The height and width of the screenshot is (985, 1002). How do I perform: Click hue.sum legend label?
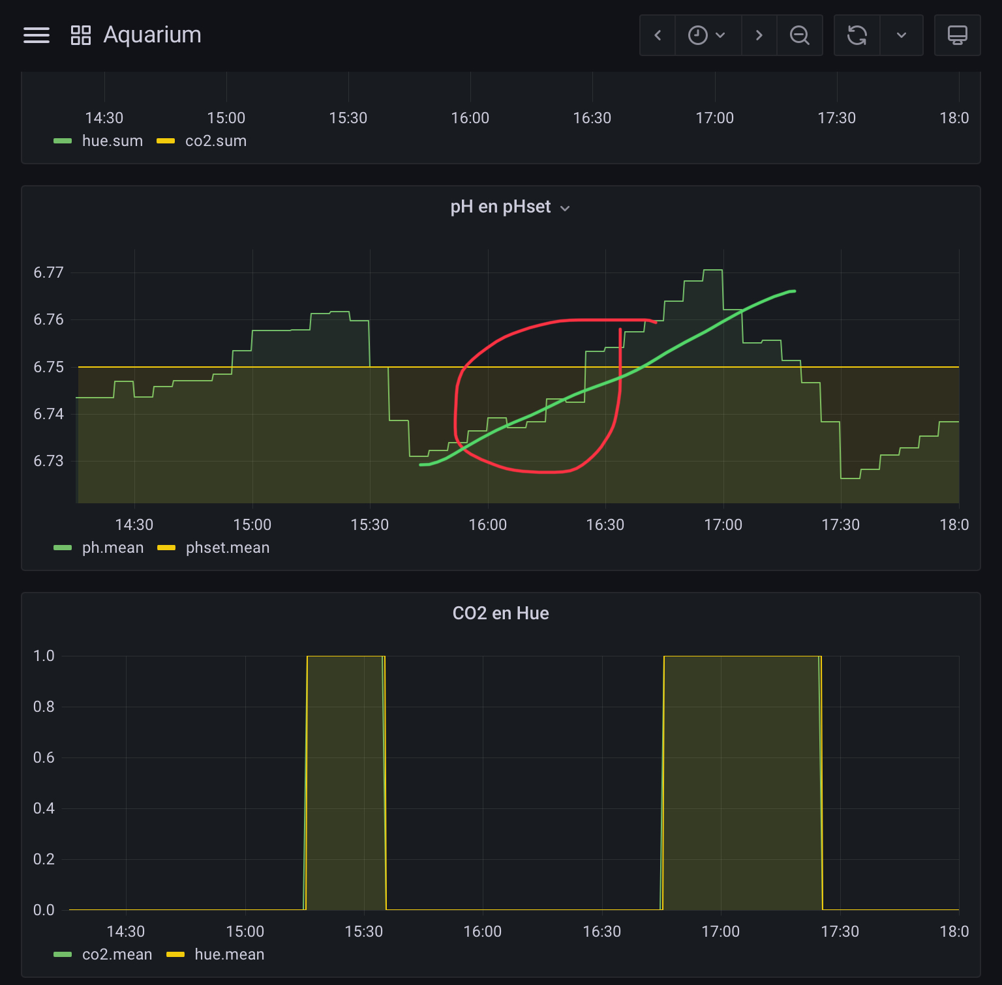point(112,141)
